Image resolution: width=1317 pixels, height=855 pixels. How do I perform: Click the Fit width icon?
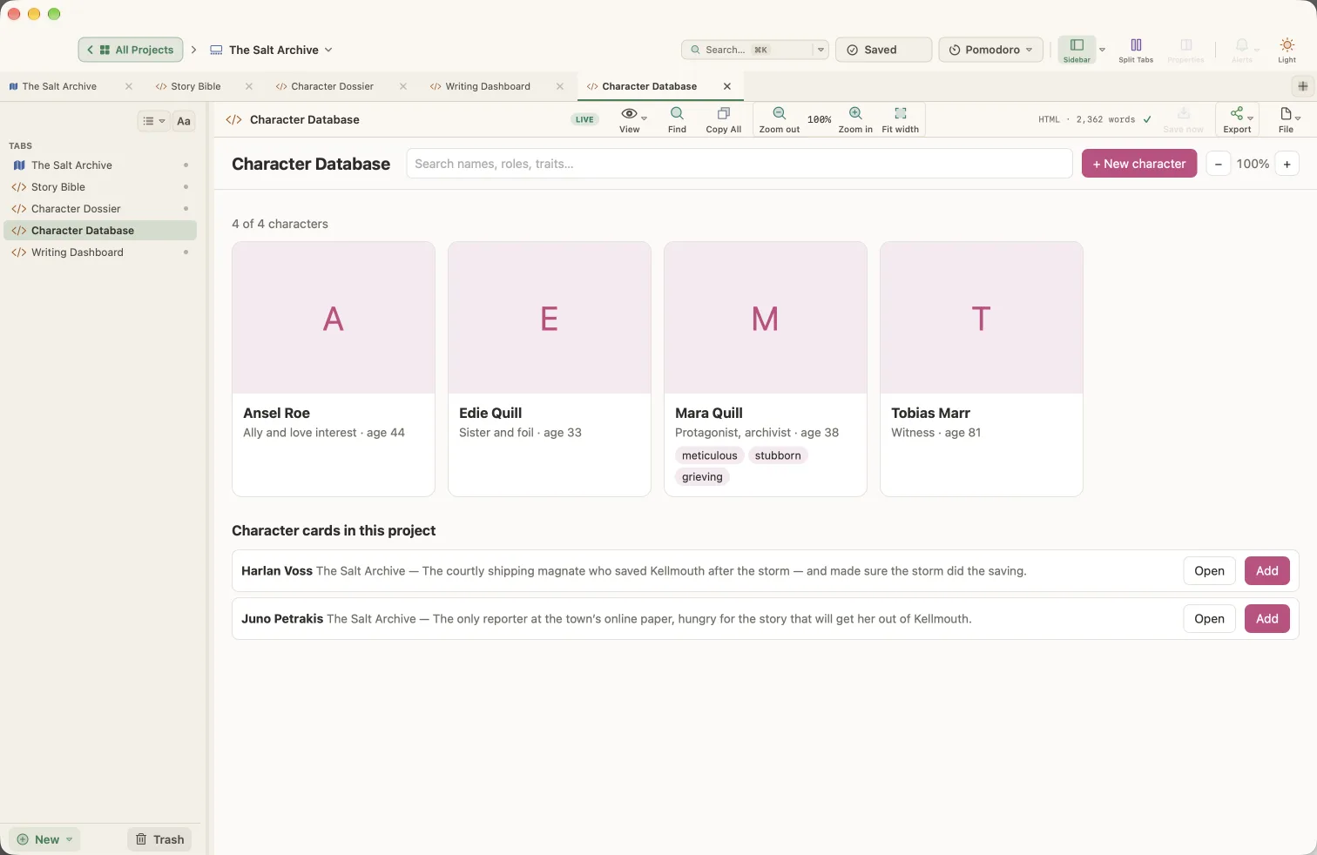[901, 114]
